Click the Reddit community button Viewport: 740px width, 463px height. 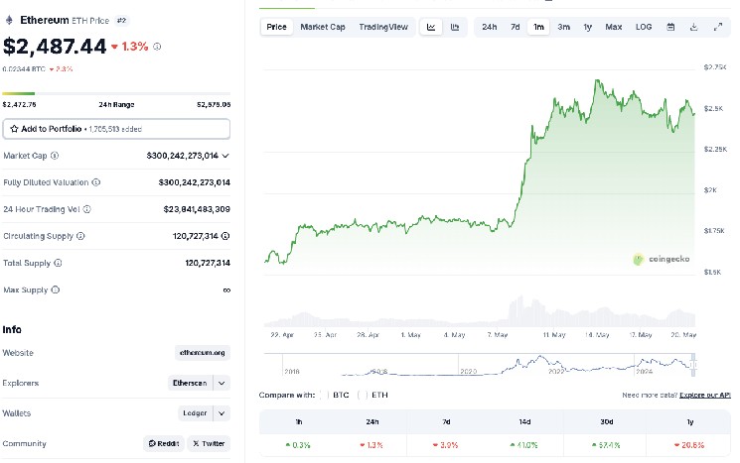click(163, 443)
